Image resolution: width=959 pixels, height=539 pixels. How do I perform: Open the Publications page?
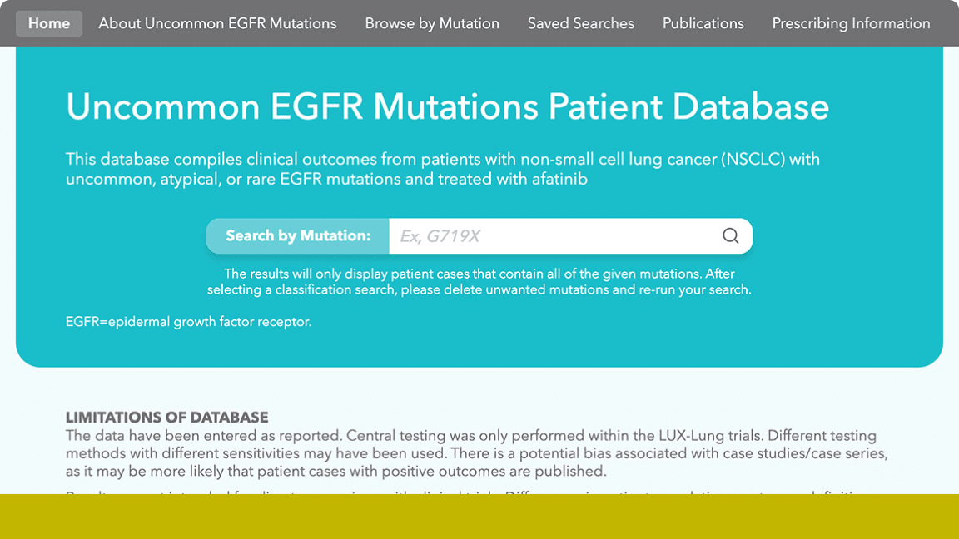[703, 23]
